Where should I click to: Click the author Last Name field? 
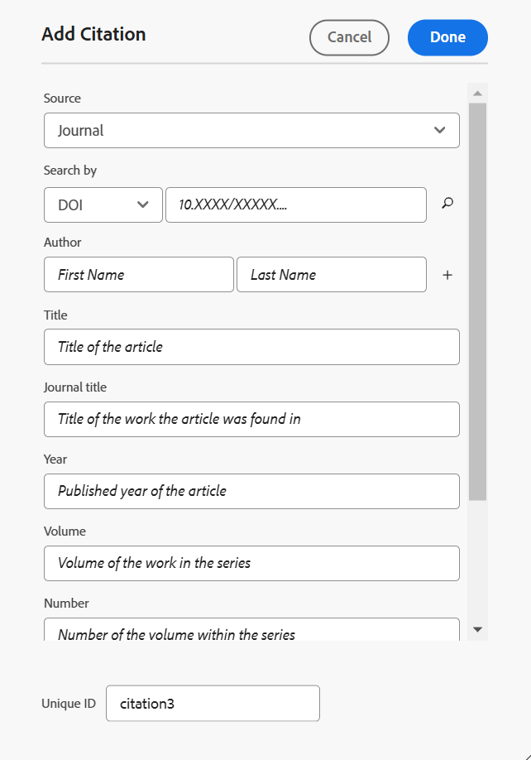pyautogui.click(x=331, y=275)
